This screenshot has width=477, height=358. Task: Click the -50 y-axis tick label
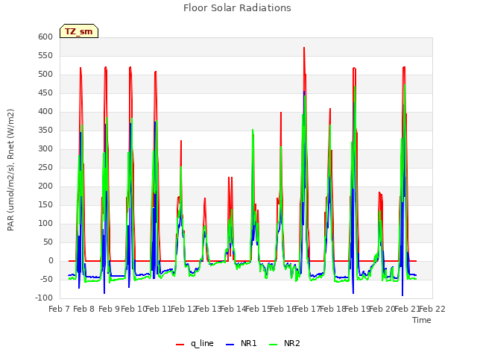pos(46,279)
